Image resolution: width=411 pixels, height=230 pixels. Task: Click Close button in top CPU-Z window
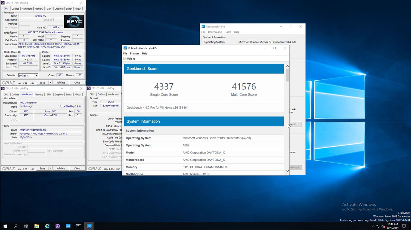point(77,83)
